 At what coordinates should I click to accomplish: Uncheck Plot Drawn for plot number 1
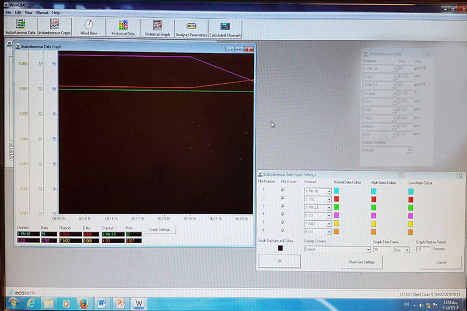click(283, 190)
